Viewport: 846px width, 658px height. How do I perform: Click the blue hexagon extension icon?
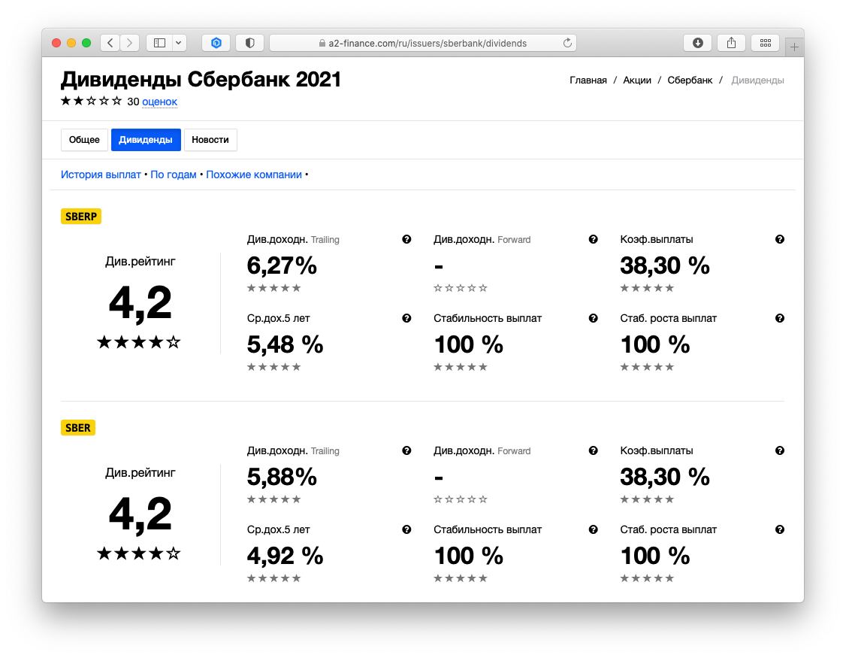tap(216, 43)
